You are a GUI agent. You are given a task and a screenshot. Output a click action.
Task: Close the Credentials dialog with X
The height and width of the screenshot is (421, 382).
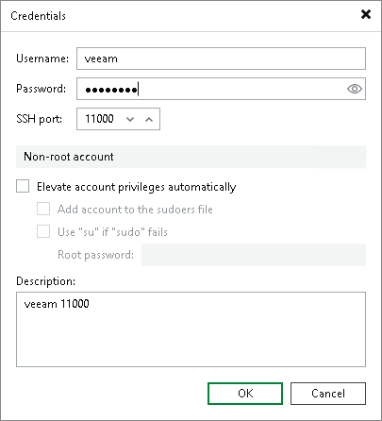(x=366, y=14)
